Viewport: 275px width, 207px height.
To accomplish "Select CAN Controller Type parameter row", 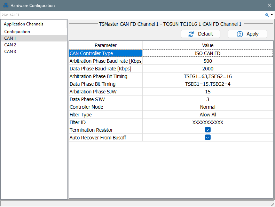I will (x=105, y=53).
